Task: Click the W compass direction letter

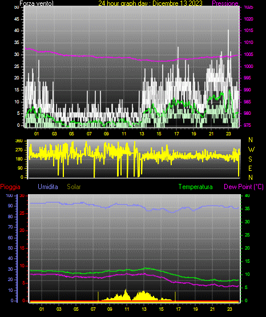Action: coord(251,150)
